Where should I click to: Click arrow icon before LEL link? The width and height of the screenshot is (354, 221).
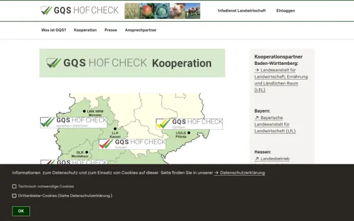(x=257, y=70)
